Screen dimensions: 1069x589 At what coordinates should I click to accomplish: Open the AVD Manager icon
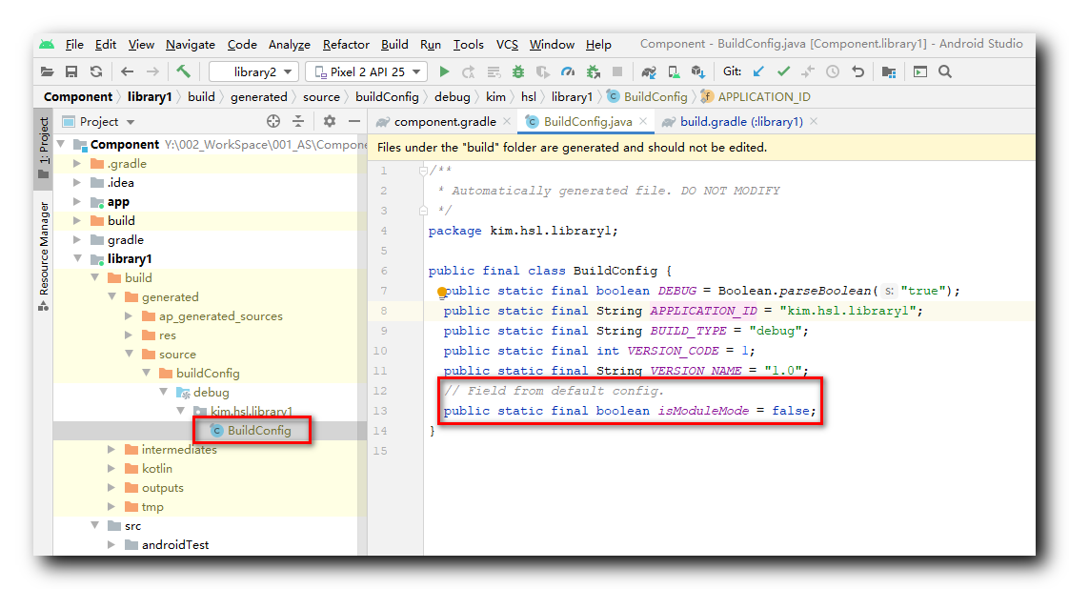(674, 71)
